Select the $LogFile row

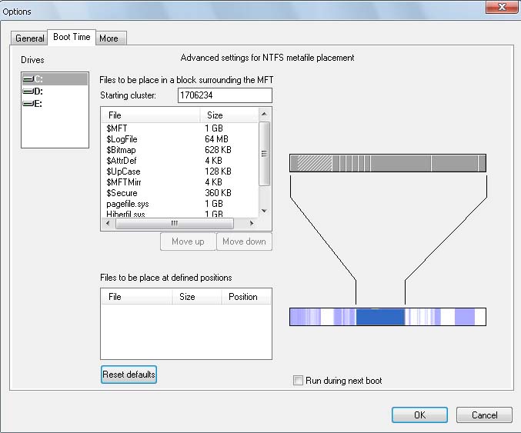[179, 139]
